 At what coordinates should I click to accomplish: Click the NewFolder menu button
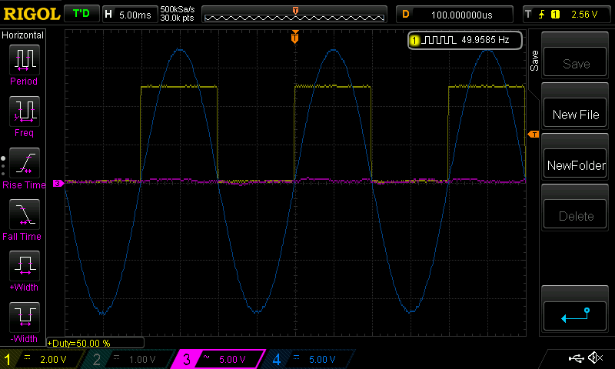(575, 165)
